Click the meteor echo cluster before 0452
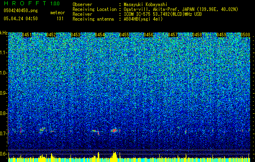This screenshot has height=162, width=255. click(43, 130)
